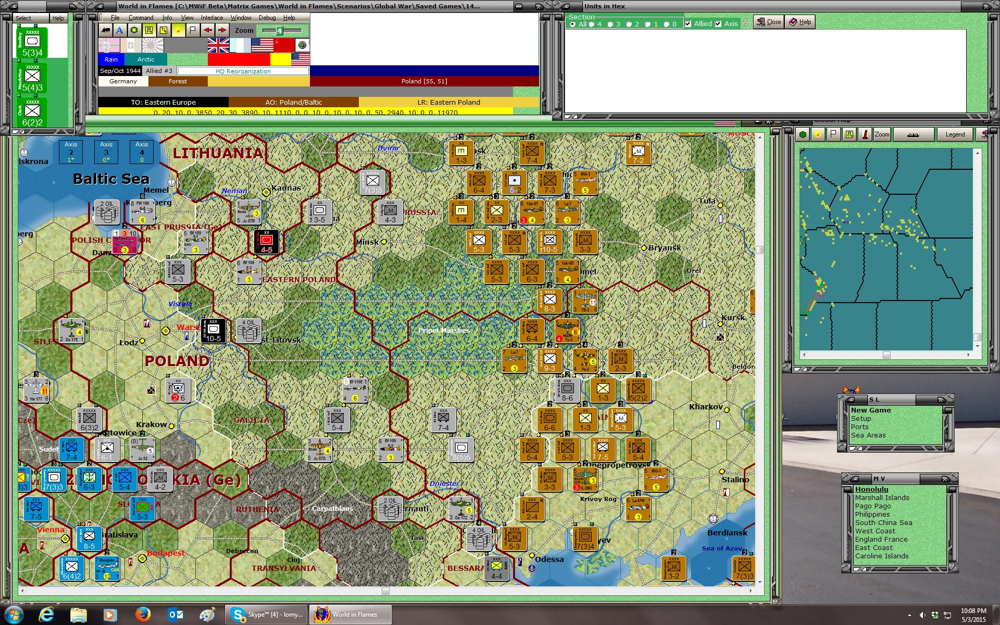Click the padlock icon in Units in Hex
This screenshot has width=1000, height=625.
point(746,23)
